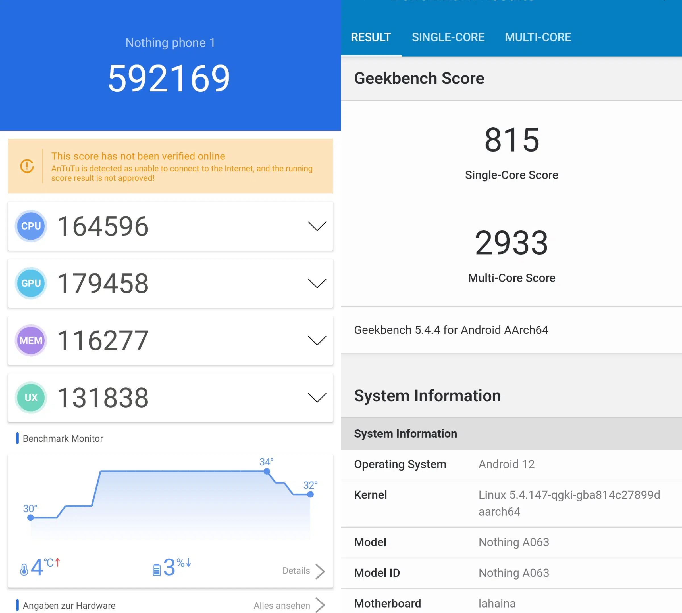Tap the Nothing phone 1 title
Viewport: 682px width, 613px height.
click(170, 43)
